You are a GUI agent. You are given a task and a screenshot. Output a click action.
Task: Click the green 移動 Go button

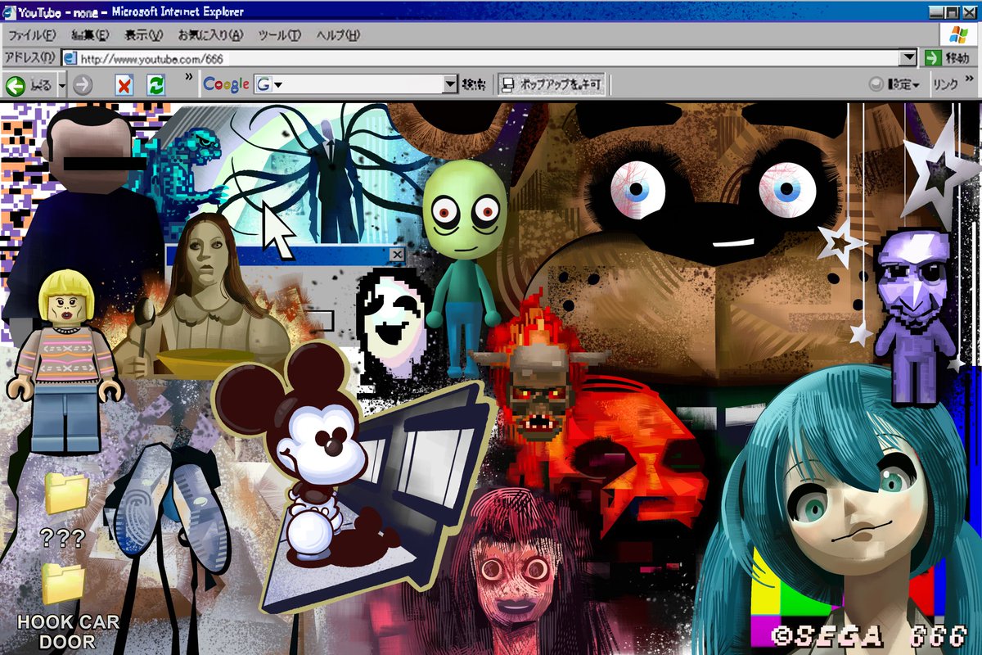point(948,58)
